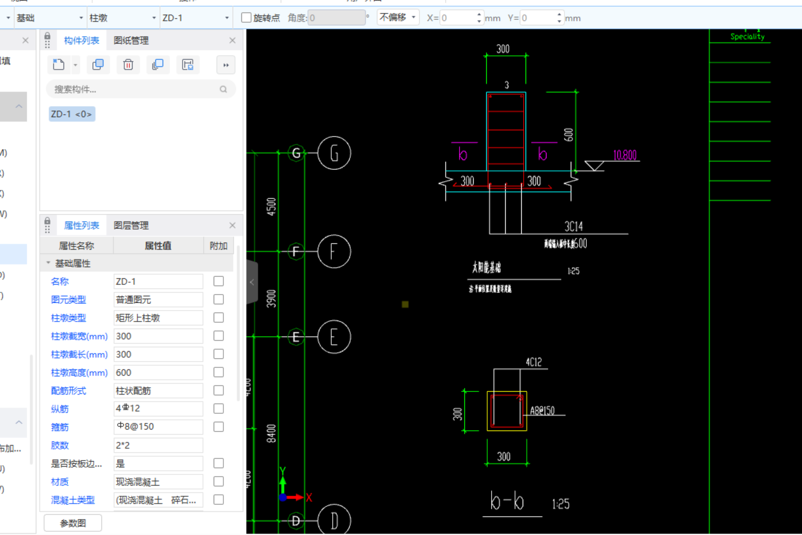
Task: Switch to 图纸管理 tab
Action: 131,40
